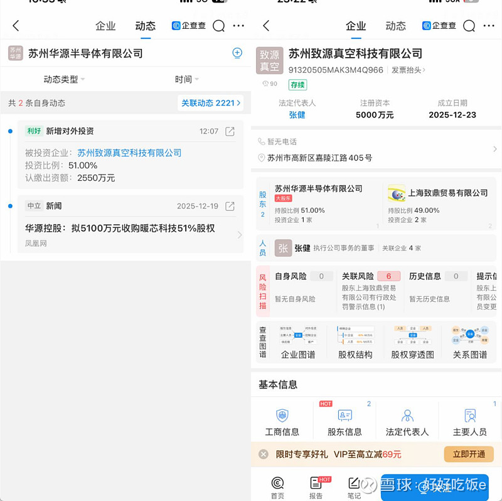Open news headline 华源控股 拟5100万元收购
Screen dimensions: 502x501
click(120, 229)
